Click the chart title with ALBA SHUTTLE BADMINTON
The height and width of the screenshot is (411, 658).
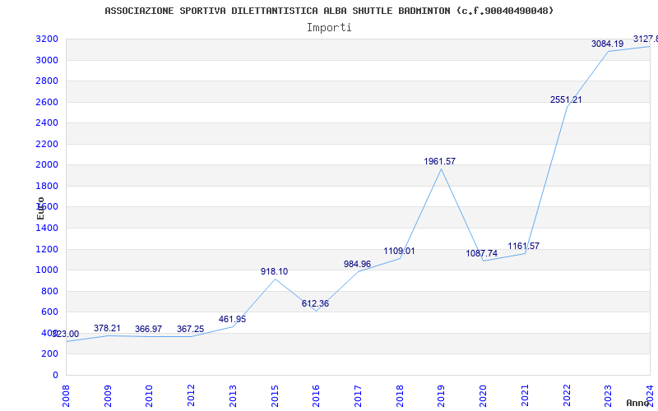click(x=329, y=11)
